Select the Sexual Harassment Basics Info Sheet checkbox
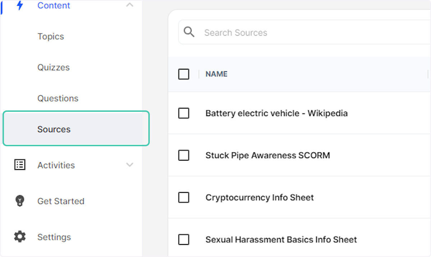 [x=184, y=239]
